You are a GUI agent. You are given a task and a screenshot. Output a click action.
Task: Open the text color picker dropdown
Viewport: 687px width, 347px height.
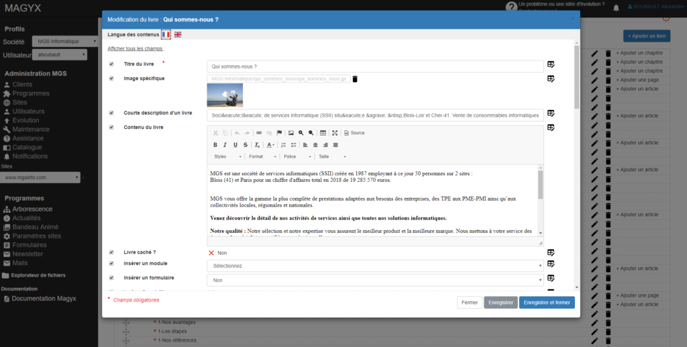[x=271, y=145]
